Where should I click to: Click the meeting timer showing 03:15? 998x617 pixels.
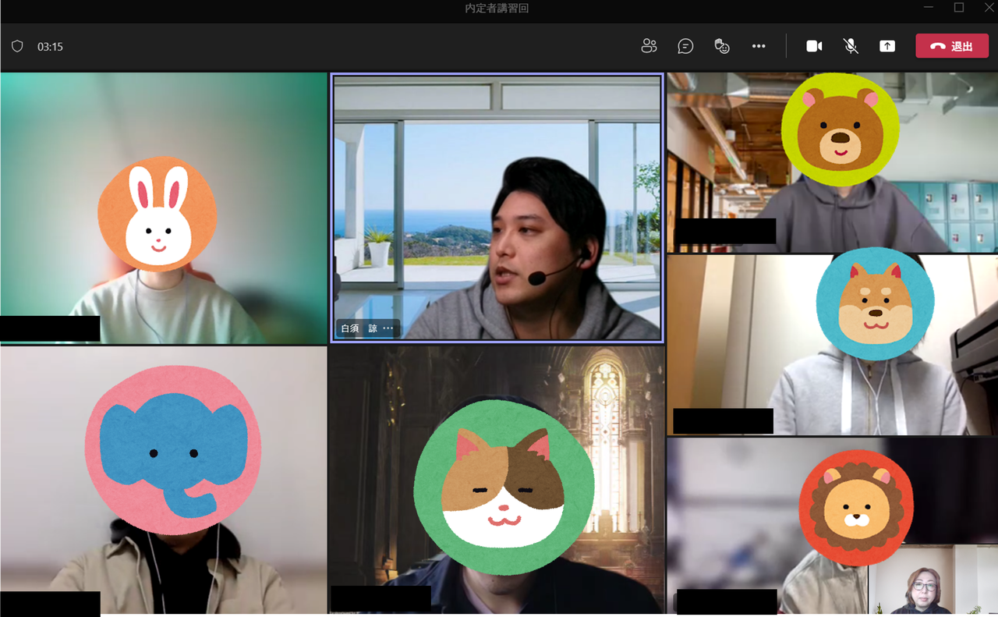pos(50,47)
